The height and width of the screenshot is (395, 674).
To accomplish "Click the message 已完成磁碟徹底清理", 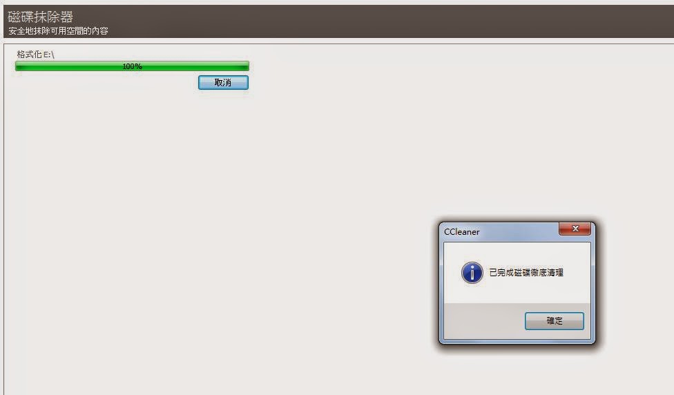I will [x=526, y=273].
